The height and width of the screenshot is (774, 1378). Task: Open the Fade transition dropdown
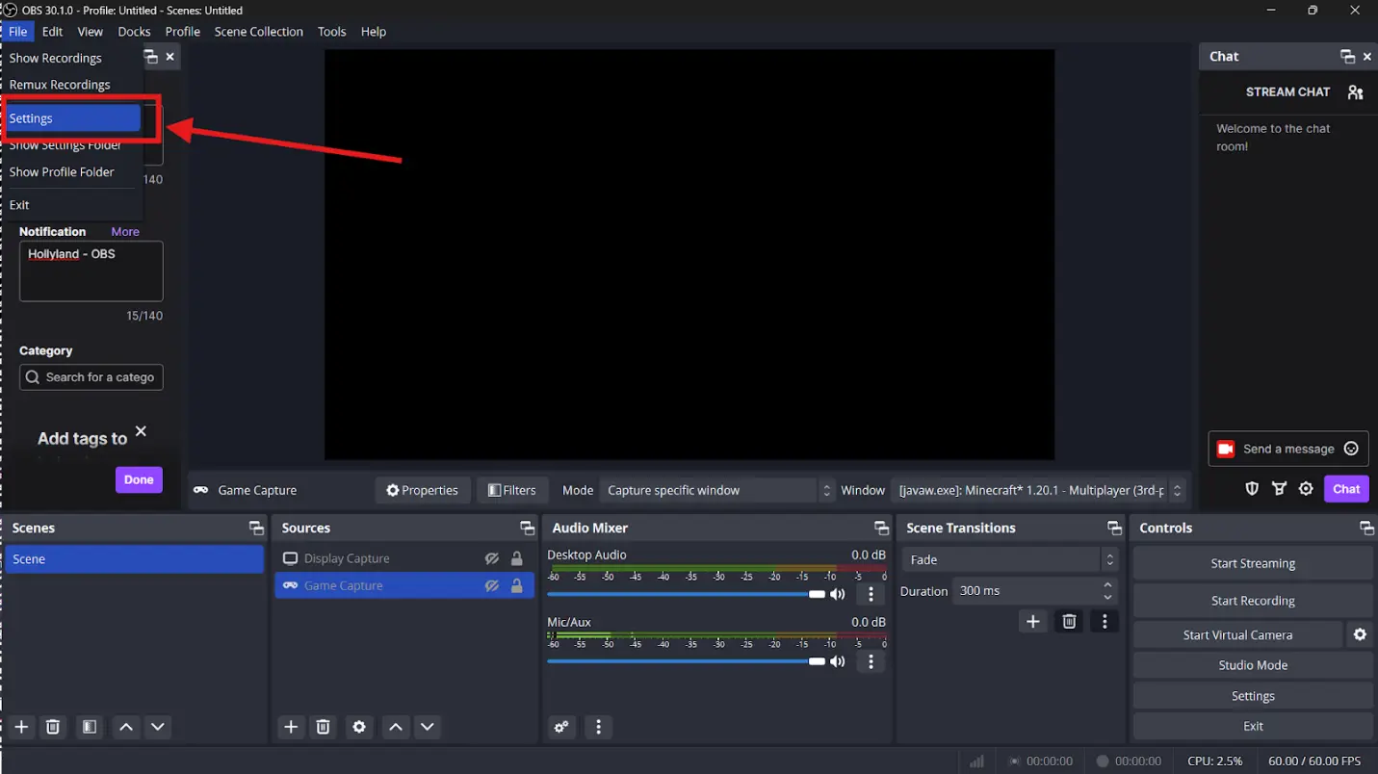[1009, 559]
